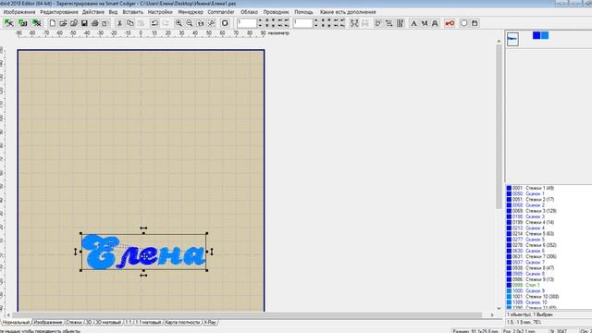592x333 pixels.
Task: Switch to the 3D матовый view tab
Action: point(108,323)
